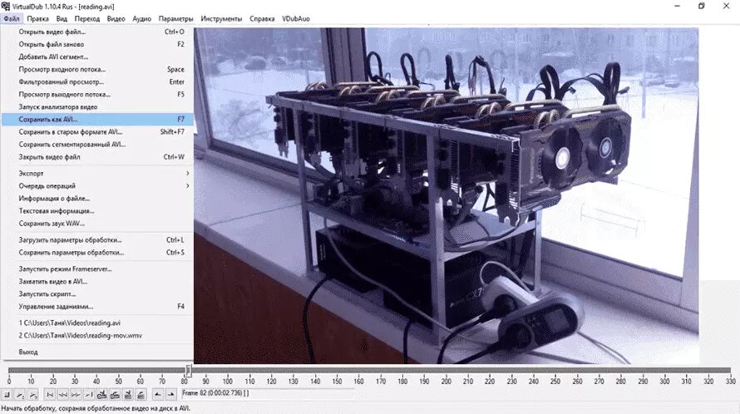This screenshot has height=414, width=740.
Task: Click the Stop playback button
Action: 7,394
